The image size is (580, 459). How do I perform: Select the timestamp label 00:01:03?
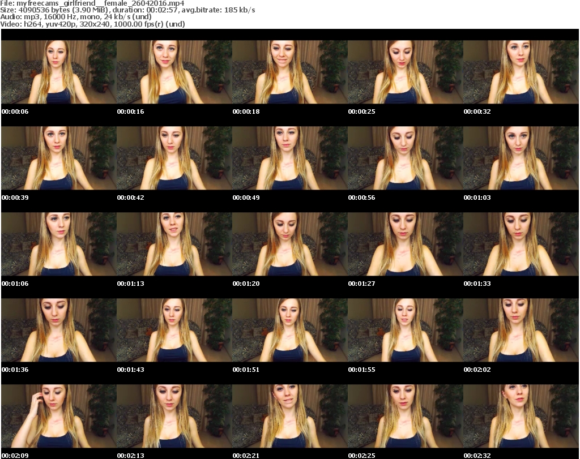[x=477, y=198]
